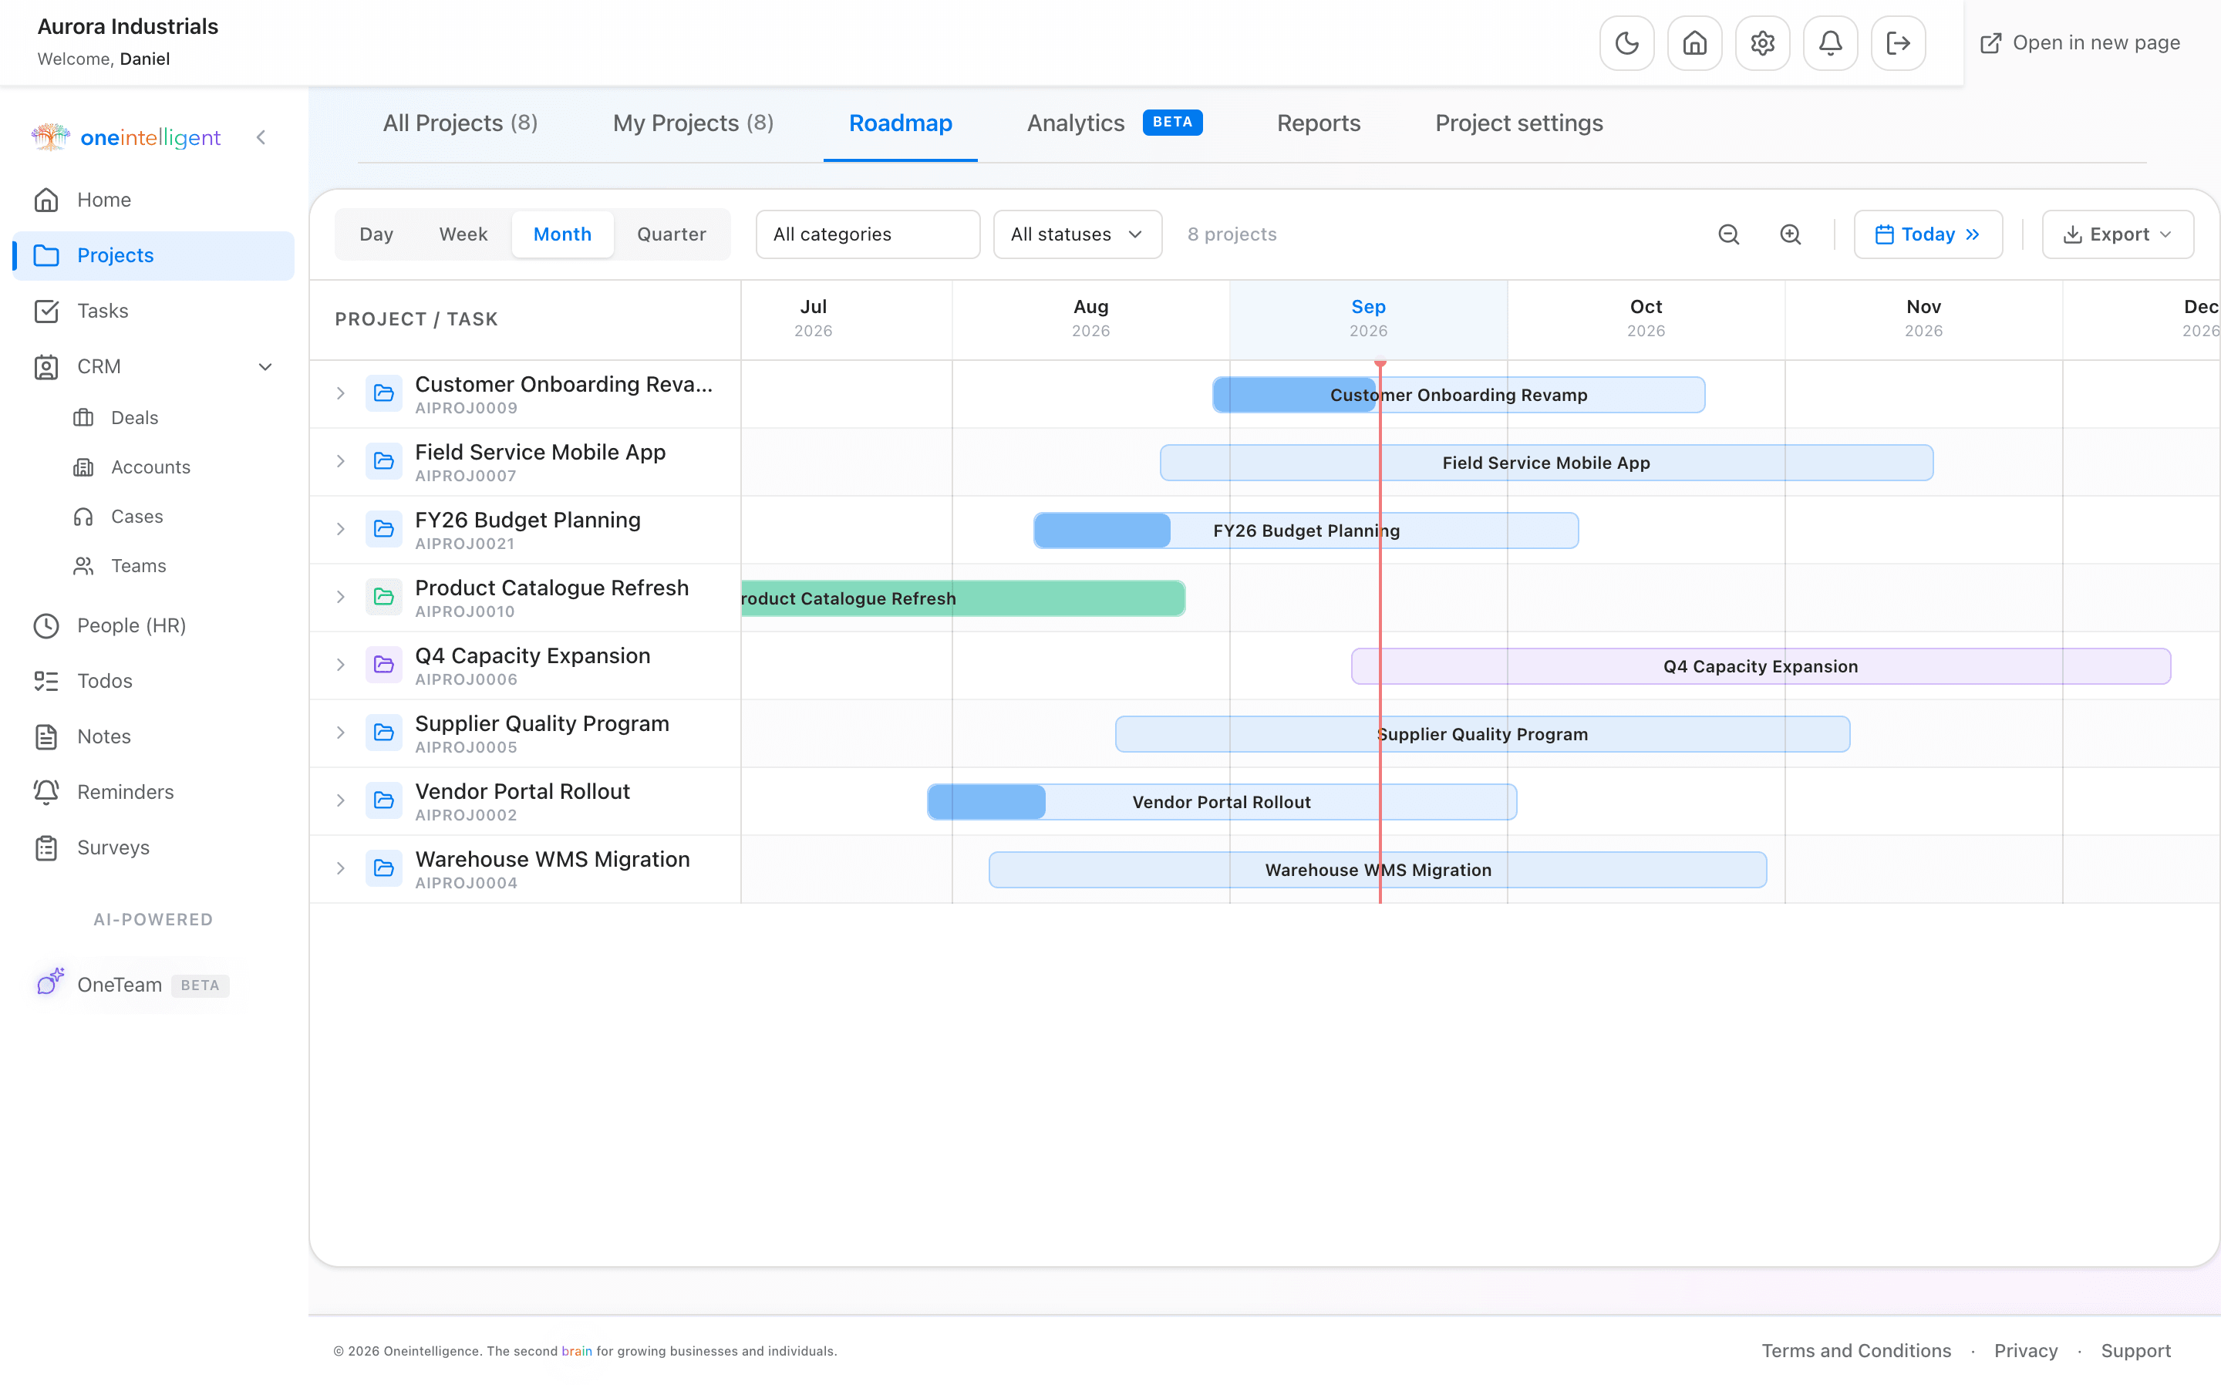Image resolution: width=2221 pixels, height=1388 pixels.
Task: Expand FY26 Budget Planning row
Action: (341, 530)
